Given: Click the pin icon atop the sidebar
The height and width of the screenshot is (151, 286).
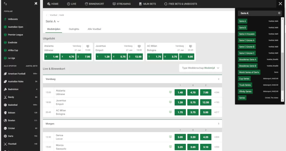Looking at the screenshot, I should 35,4.
